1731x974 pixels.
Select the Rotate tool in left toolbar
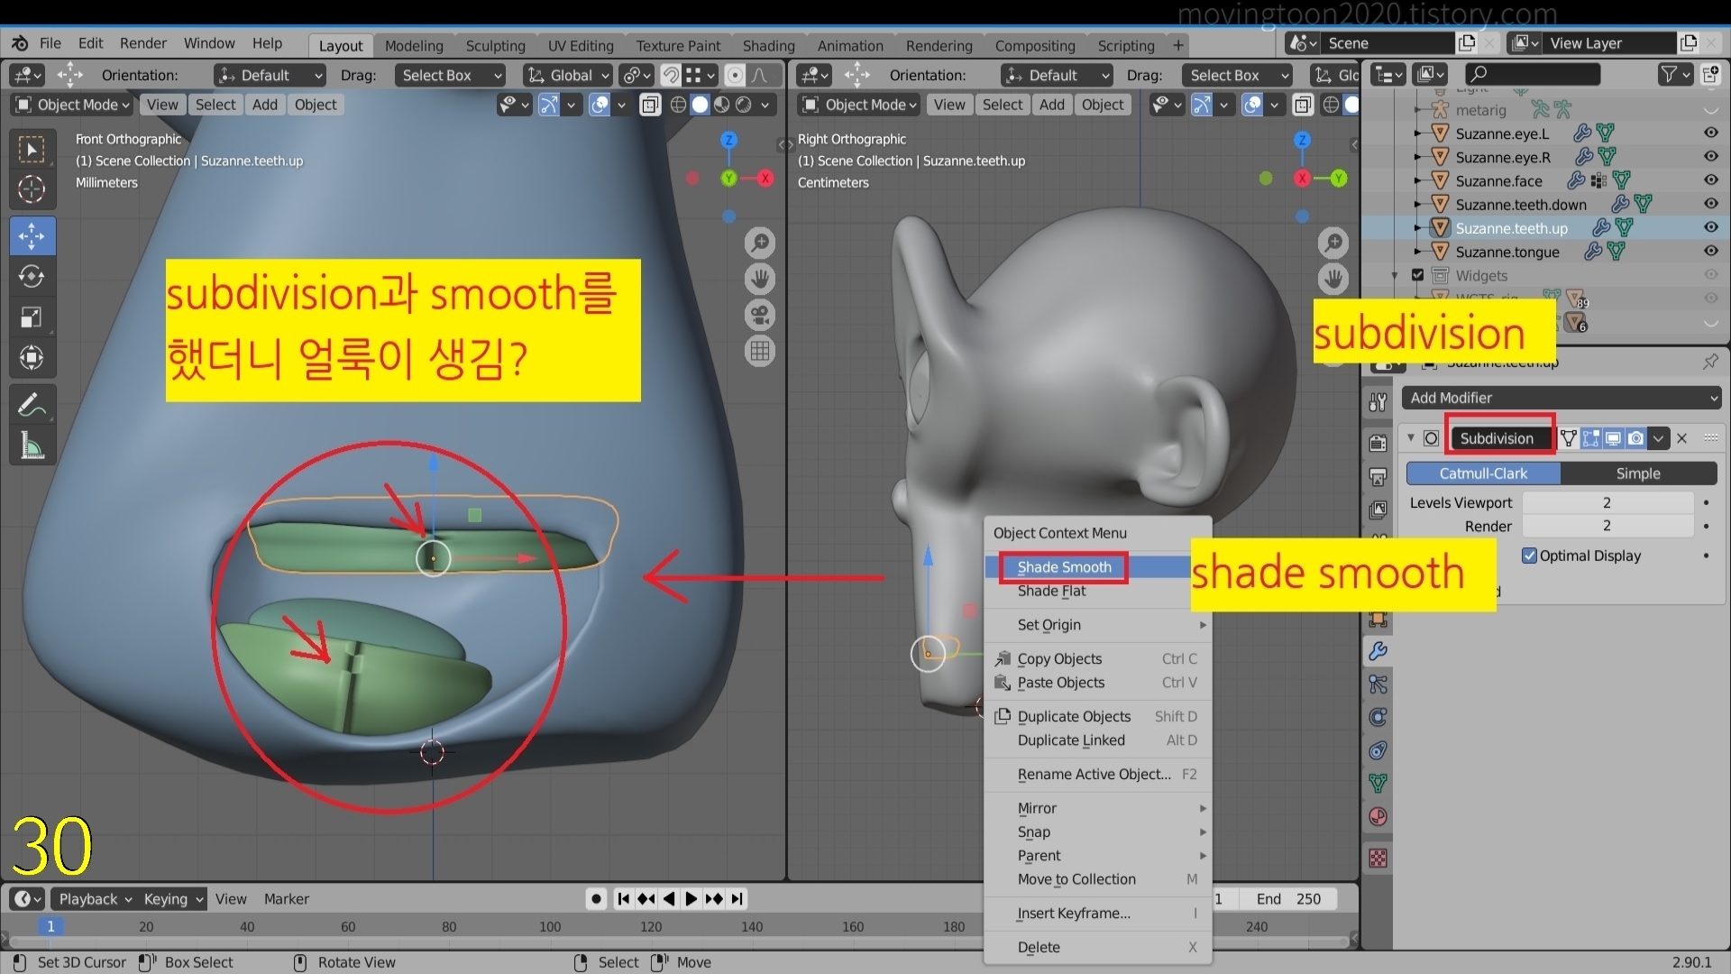click(32, 276)
